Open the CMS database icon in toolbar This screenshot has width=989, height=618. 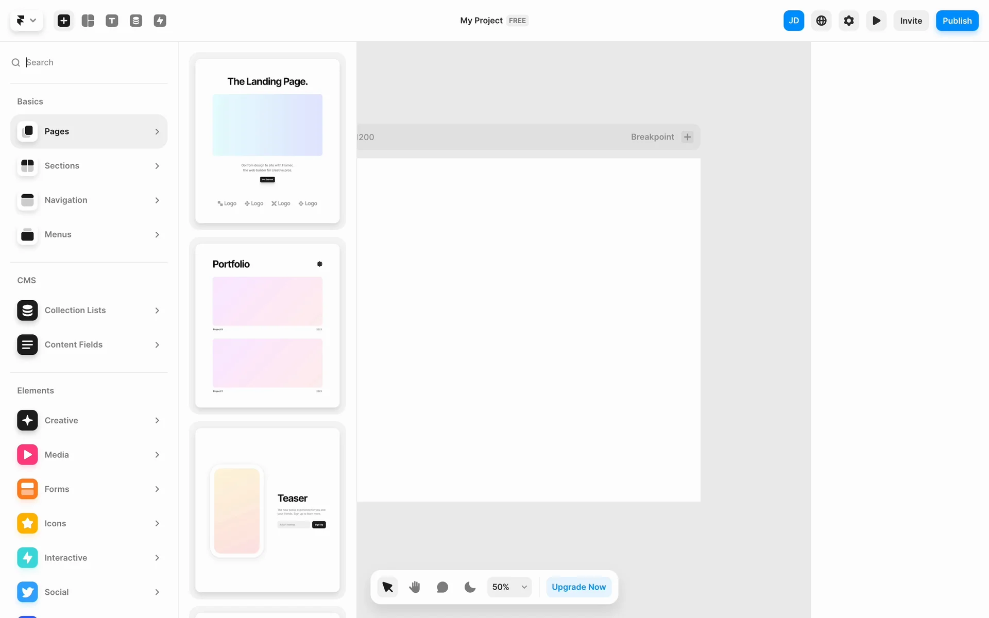(x=136, y=21)
